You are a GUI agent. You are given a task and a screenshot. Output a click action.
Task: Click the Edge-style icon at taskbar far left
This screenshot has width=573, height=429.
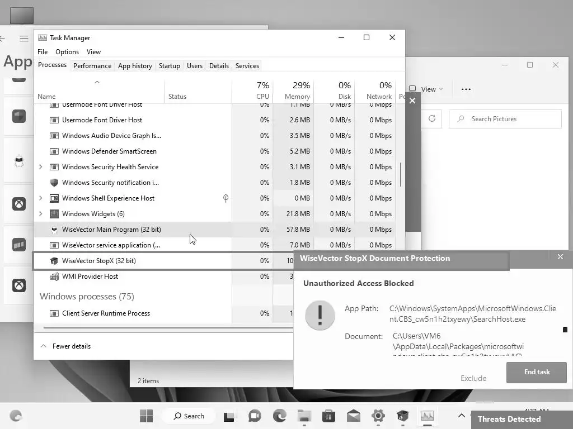coord(16,416)
